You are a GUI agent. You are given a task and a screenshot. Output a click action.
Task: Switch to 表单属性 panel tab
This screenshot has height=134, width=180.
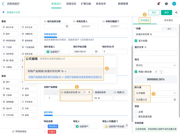pyautogui.click(x=168, y=20)
